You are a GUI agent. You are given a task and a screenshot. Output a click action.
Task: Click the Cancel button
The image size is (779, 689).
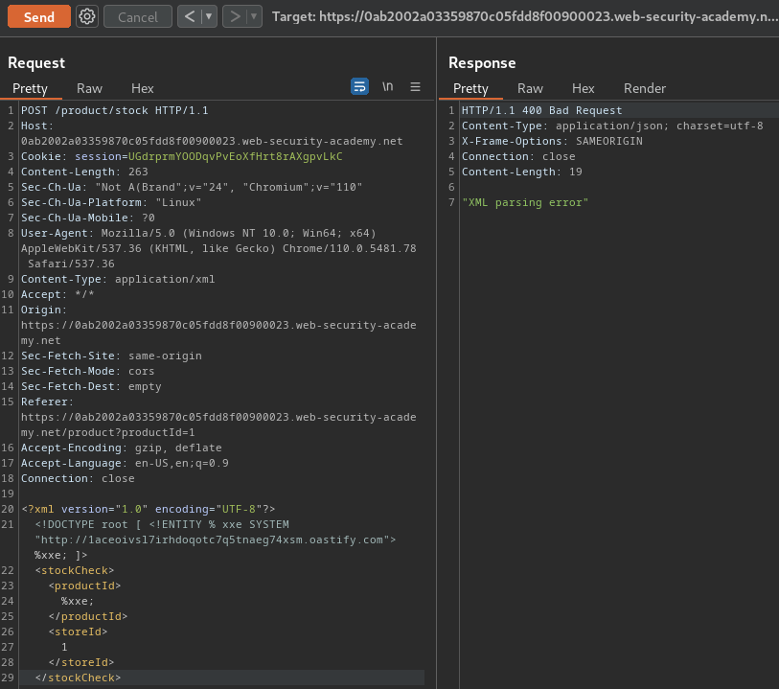(138, 17)
